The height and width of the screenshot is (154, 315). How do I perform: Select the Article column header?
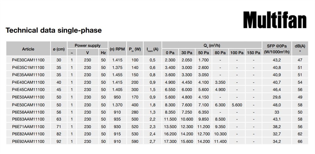28,49
